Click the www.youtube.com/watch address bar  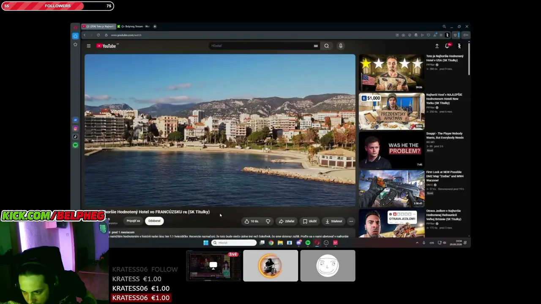pos(126,35)
